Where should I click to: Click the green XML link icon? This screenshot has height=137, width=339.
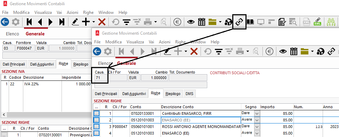(317, 22)
